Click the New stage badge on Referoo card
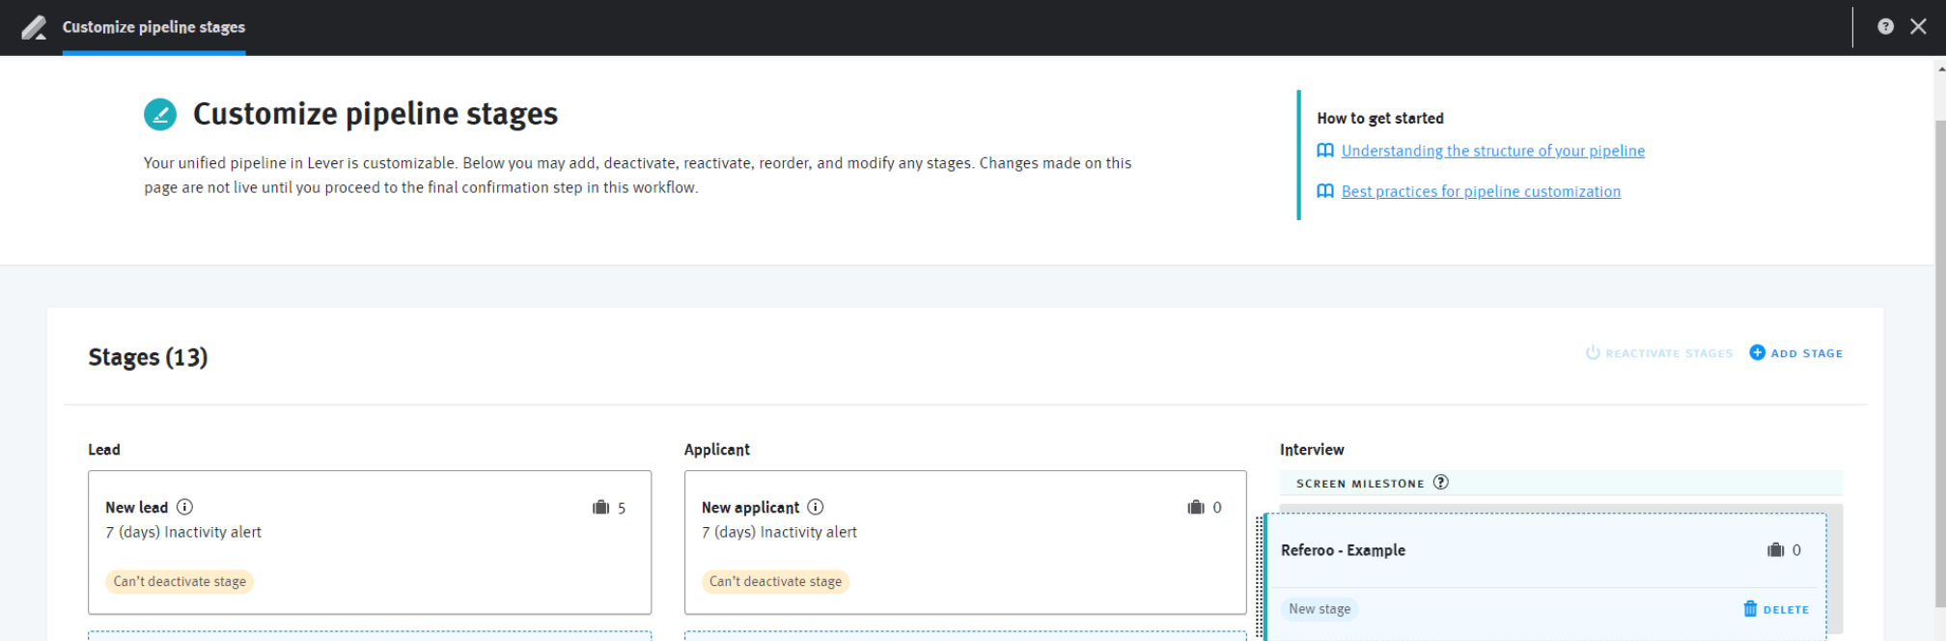1946x641 pixels. point(1320,609)
